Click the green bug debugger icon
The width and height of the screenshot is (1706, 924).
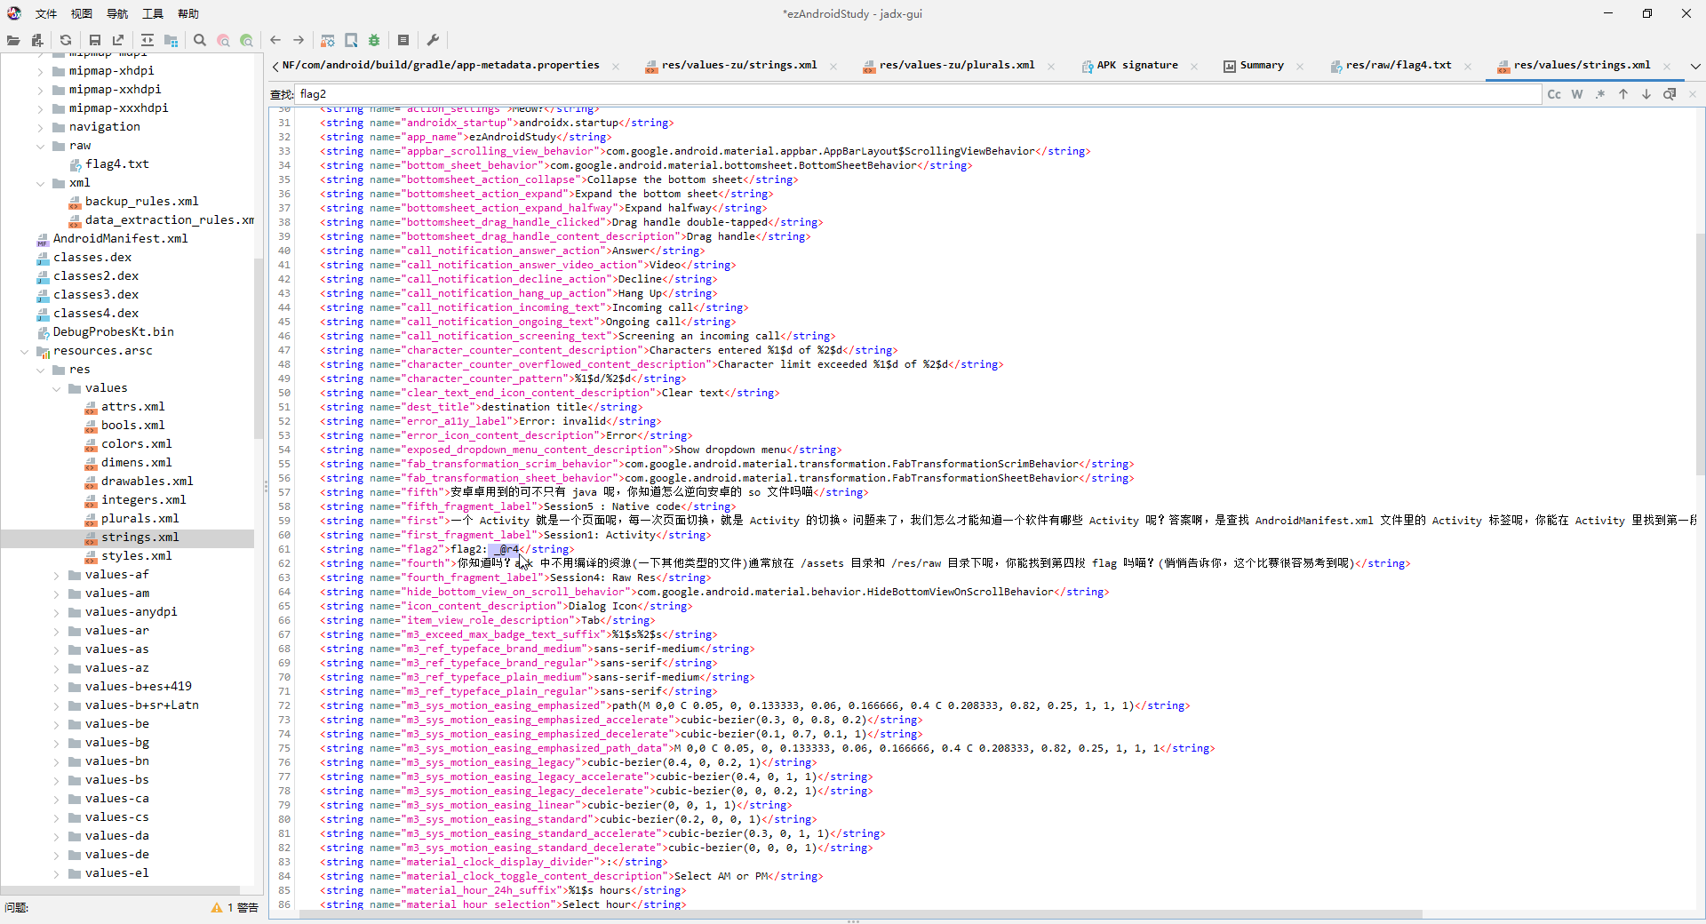point(374,40)
